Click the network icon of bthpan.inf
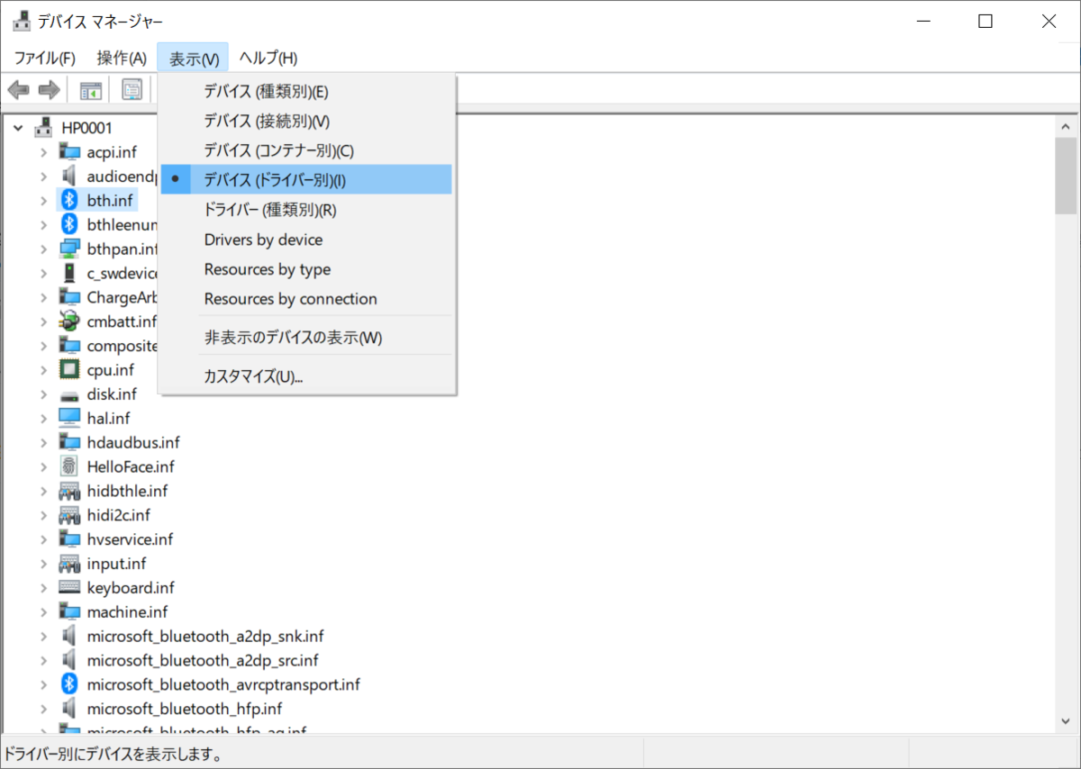This screenshot has width=1081, height=769. click(x=69, y=248)
